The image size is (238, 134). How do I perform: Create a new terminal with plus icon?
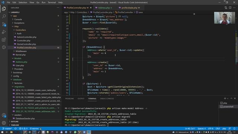click(x=225, y=98)
